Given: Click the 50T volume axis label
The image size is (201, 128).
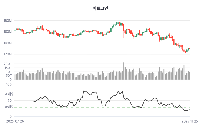Looking at the screenshot, I should tap(9, 76).
